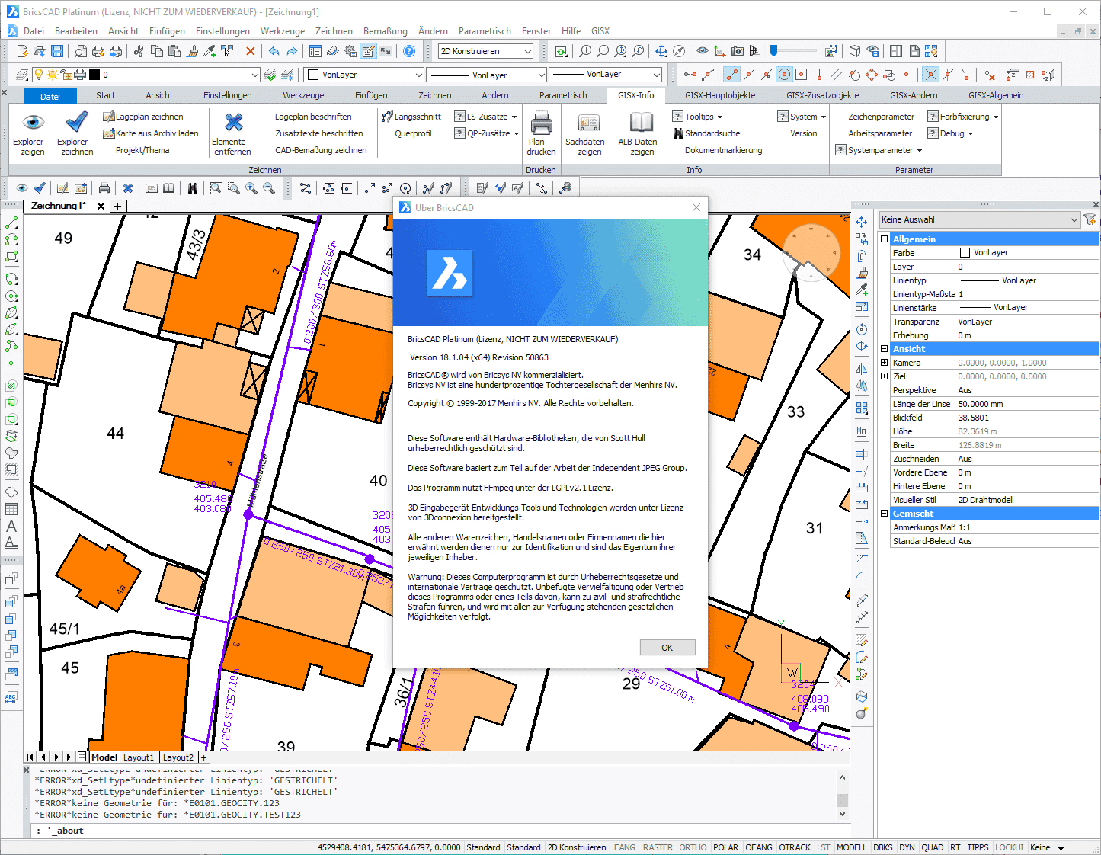
Task: Click Layer manager icon in layer toolbar
Action: 22,75
